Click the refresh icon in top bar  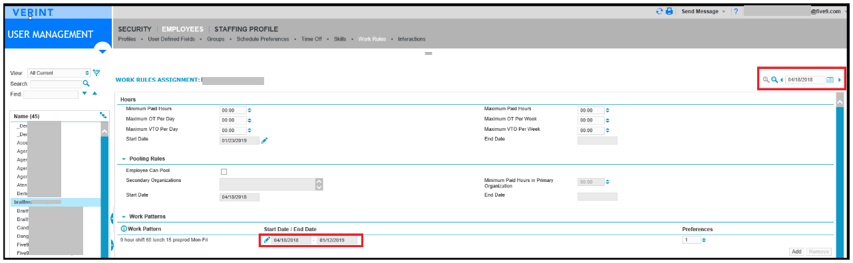coord(659,11)
